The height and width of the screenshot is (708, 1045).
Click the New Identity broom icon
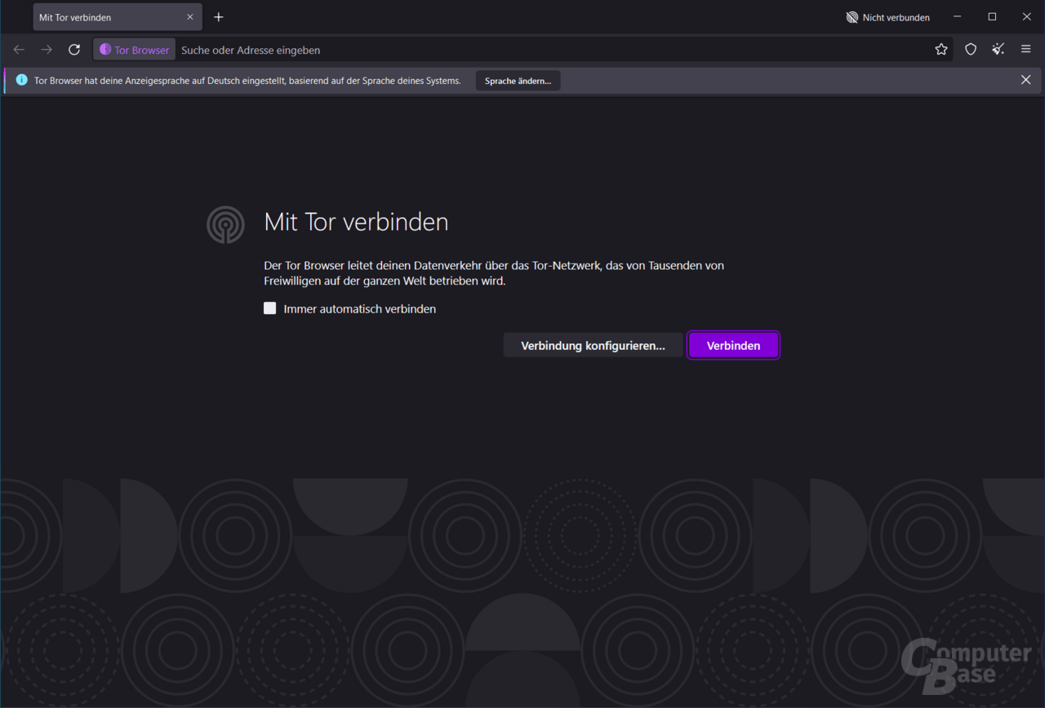coord(998,50)
